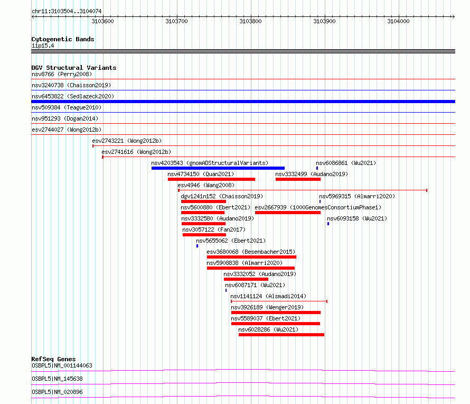
Task: Click red bar under nsv4734150
Action: tap(211, 179)
